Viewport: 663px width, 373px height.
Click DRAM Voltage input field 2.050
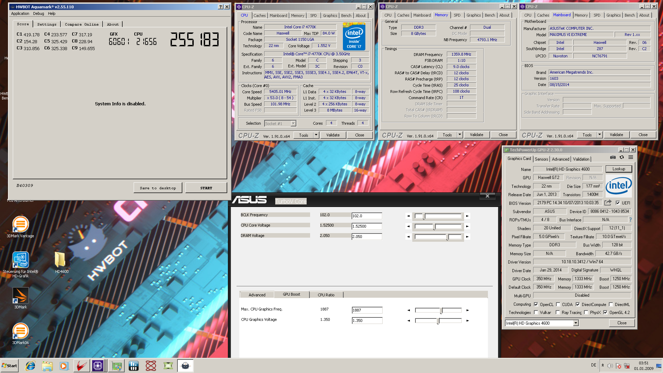[367, 237]
